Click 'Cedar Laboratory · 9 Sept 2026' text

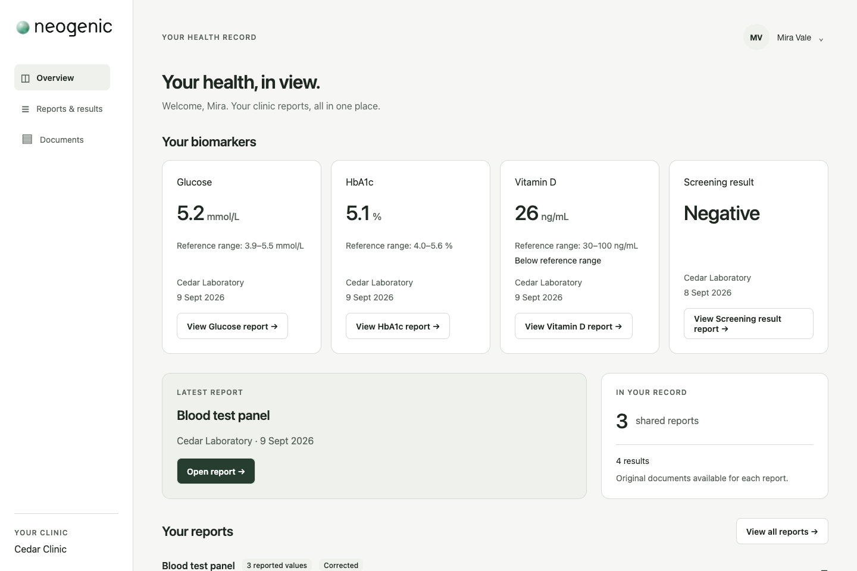[x=245, y=441]
